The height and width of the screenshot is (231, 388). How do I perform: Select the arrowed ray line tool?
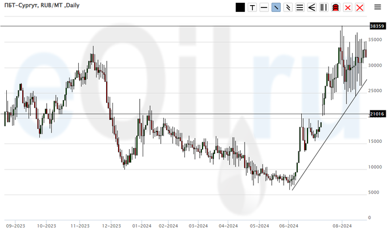point(288,7)
